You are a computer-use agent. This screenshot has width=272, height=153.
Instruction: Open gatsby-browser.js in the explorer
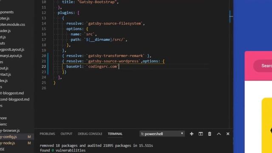10,130
